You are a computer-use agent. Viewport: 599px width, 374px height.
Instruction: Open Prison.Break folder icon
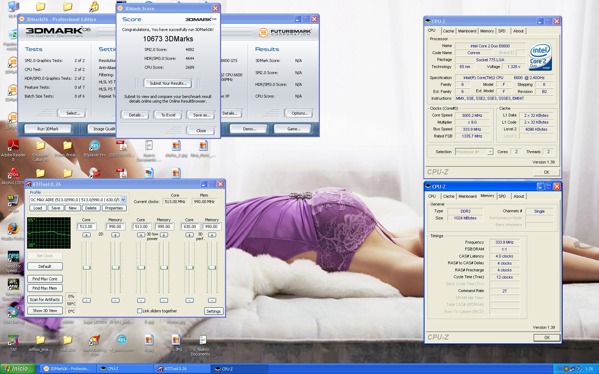click(67, 149)
